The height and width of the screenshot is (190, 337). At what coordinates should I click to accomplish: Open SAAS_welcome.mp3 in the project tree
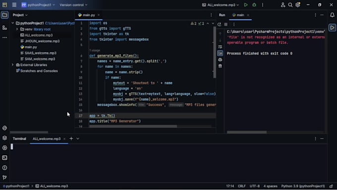(x=38, y=53)
